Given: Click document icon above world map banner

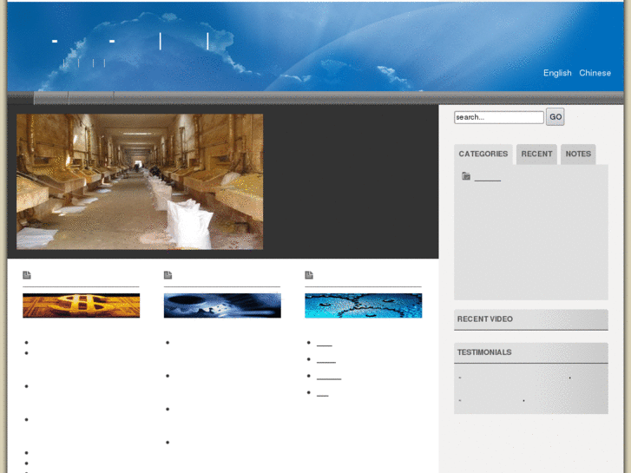Looking at the screenshot, I should tap(309, 275).
